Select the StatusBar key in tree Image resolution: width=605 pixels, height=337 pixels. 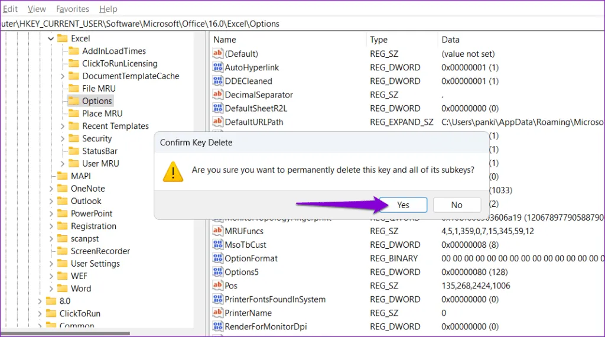tap(99, 151)
